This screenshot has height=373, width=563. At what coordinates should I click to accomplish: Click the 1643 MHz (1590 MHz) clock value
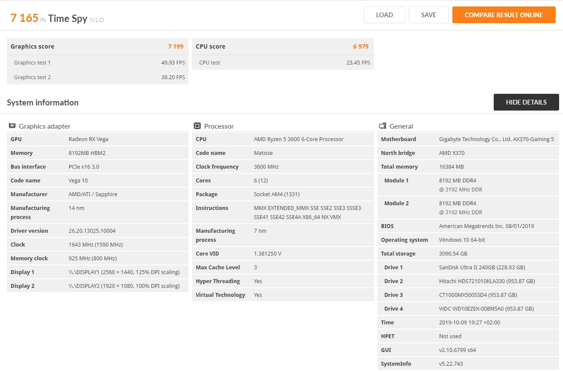click(x=96, y=244)
